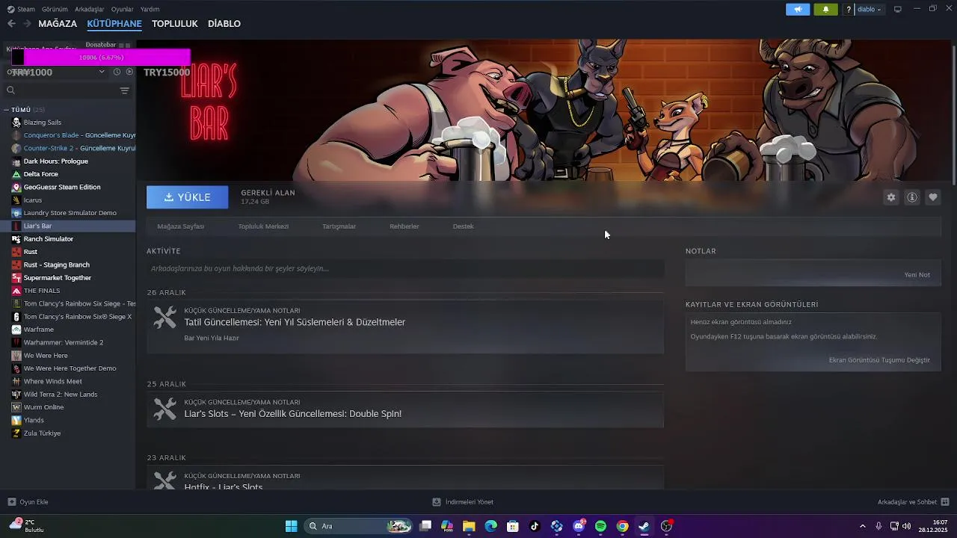Viewport: 957px width, 538px height.
Task: Open Windows Start menu
Action: coord(291,526)
